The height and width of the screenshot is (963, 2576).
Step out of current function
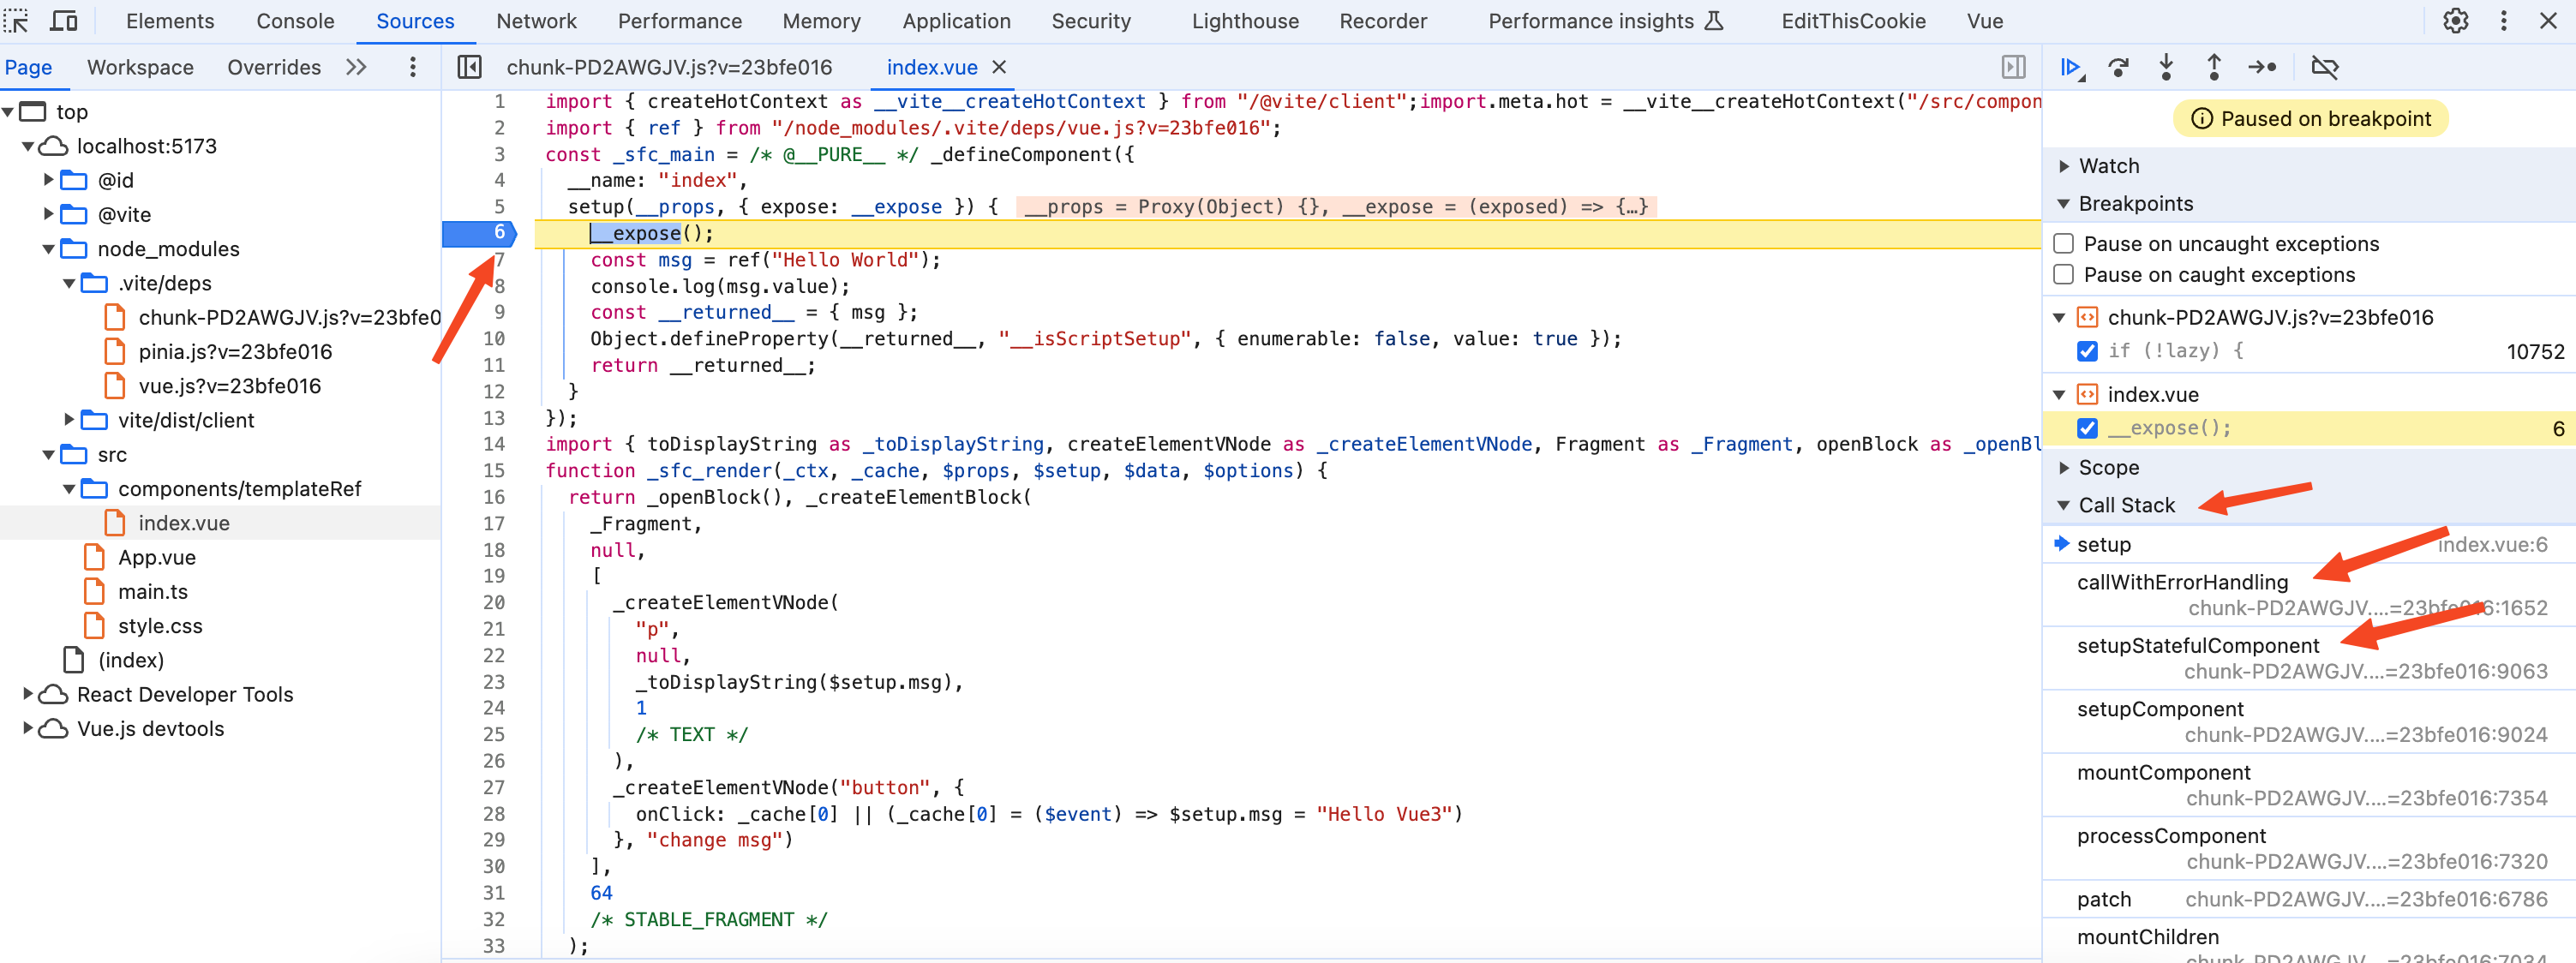(x=2214, y=67)
